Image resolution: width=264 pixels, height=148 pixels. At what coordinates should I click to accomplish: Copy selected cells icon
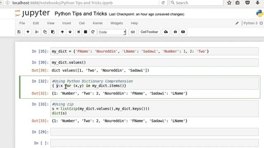point(45,32)
